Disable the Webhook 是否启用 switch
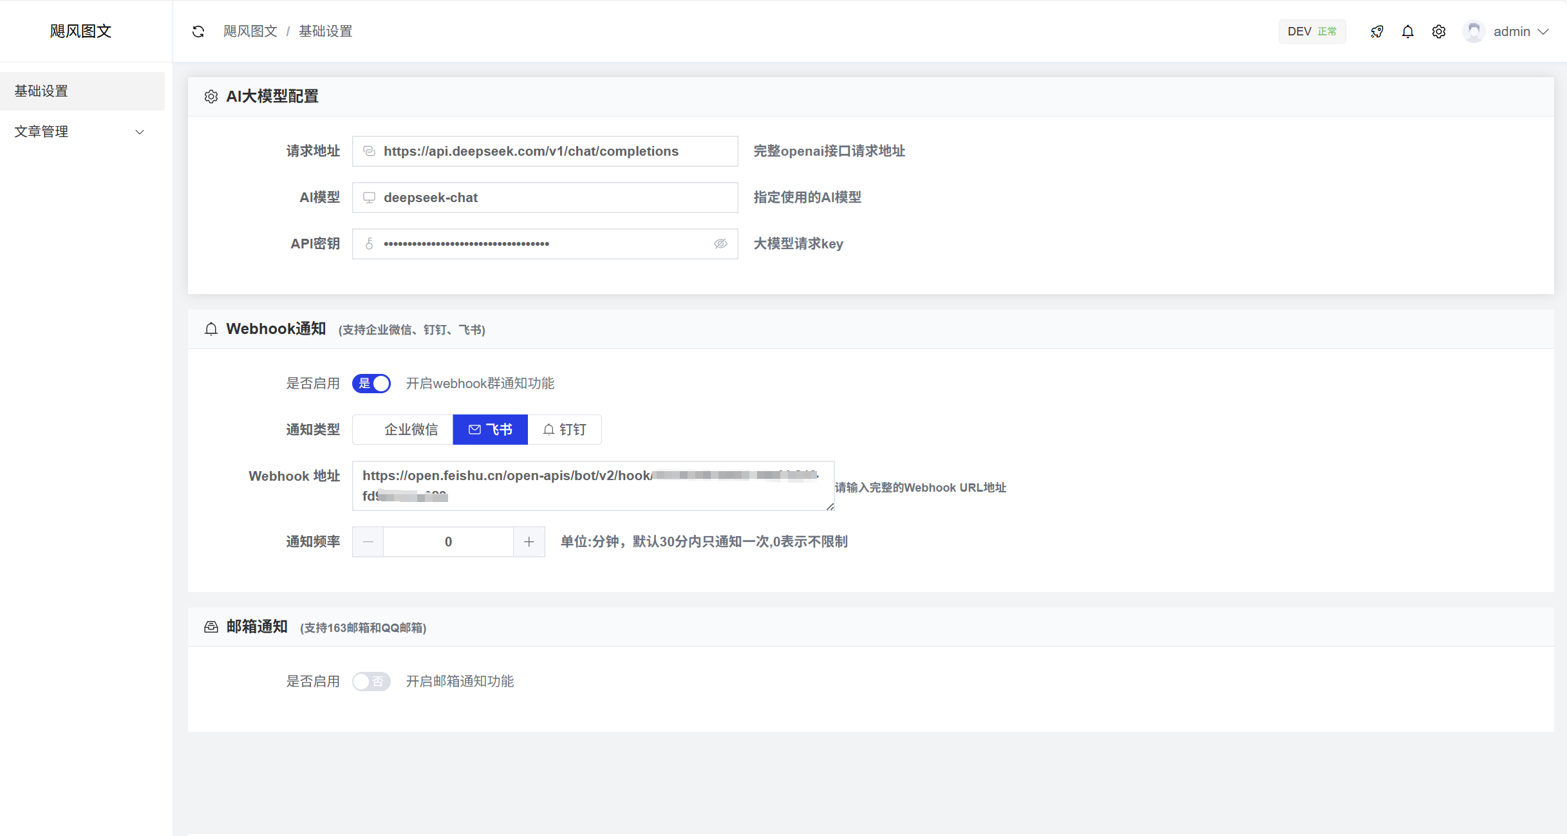Viewport: 1567px width, 836px height. pyautogui.click(x=371, y=384)
